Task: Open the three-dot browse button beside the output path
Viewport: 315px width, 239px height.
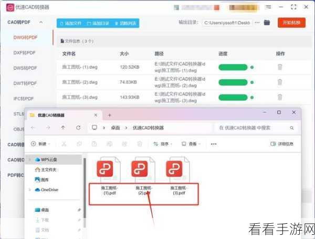Action: (257, 23)
